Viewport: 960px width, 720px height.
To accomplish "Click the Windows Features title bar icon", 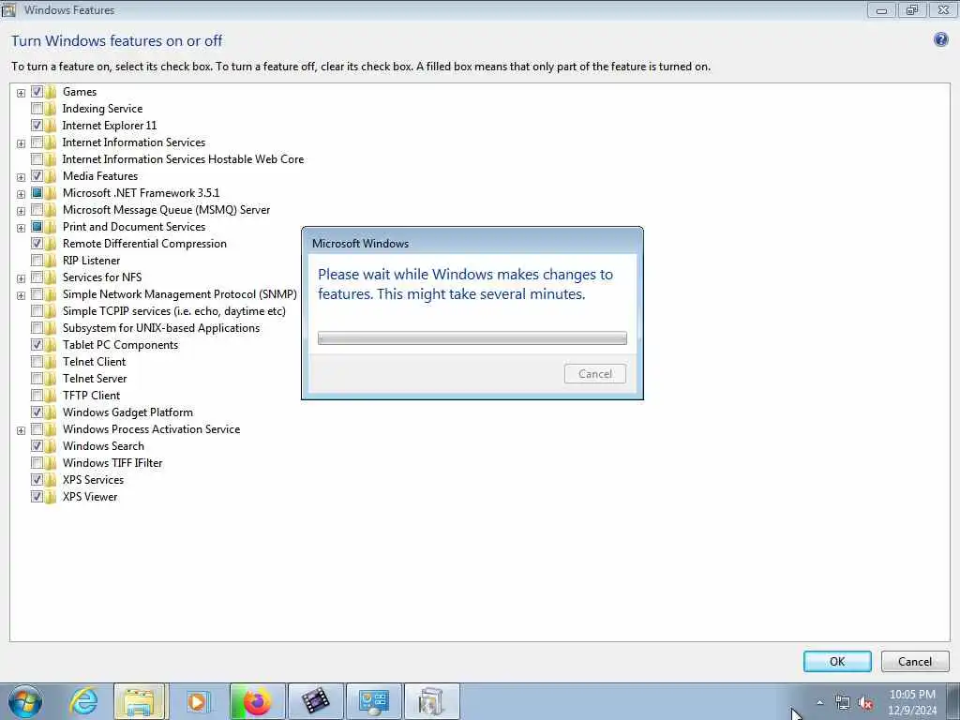I will point(8,9).
